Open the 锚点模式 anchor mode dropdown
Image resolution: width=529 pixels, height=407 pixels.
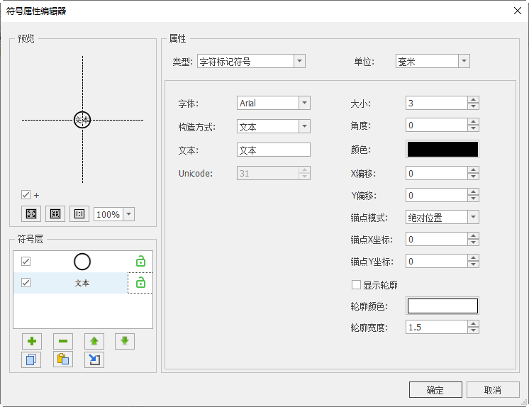click(x=473, y=218)
